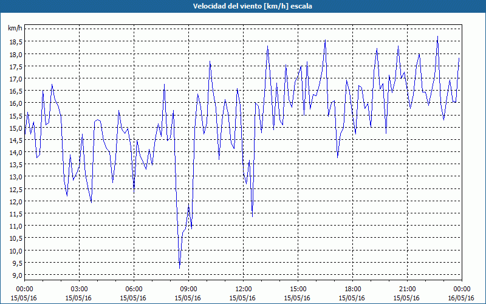
Task: Click the '18:00' horizontal axis label
Action: [x=352, y=289]
